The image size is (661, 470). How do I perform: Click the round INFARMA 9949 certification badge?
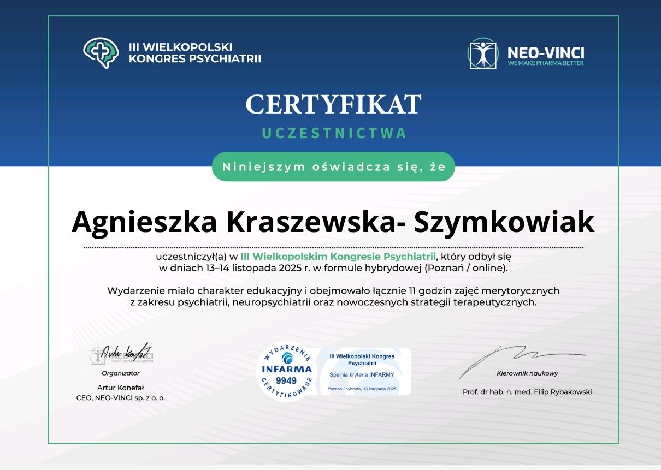pos(286,371)
